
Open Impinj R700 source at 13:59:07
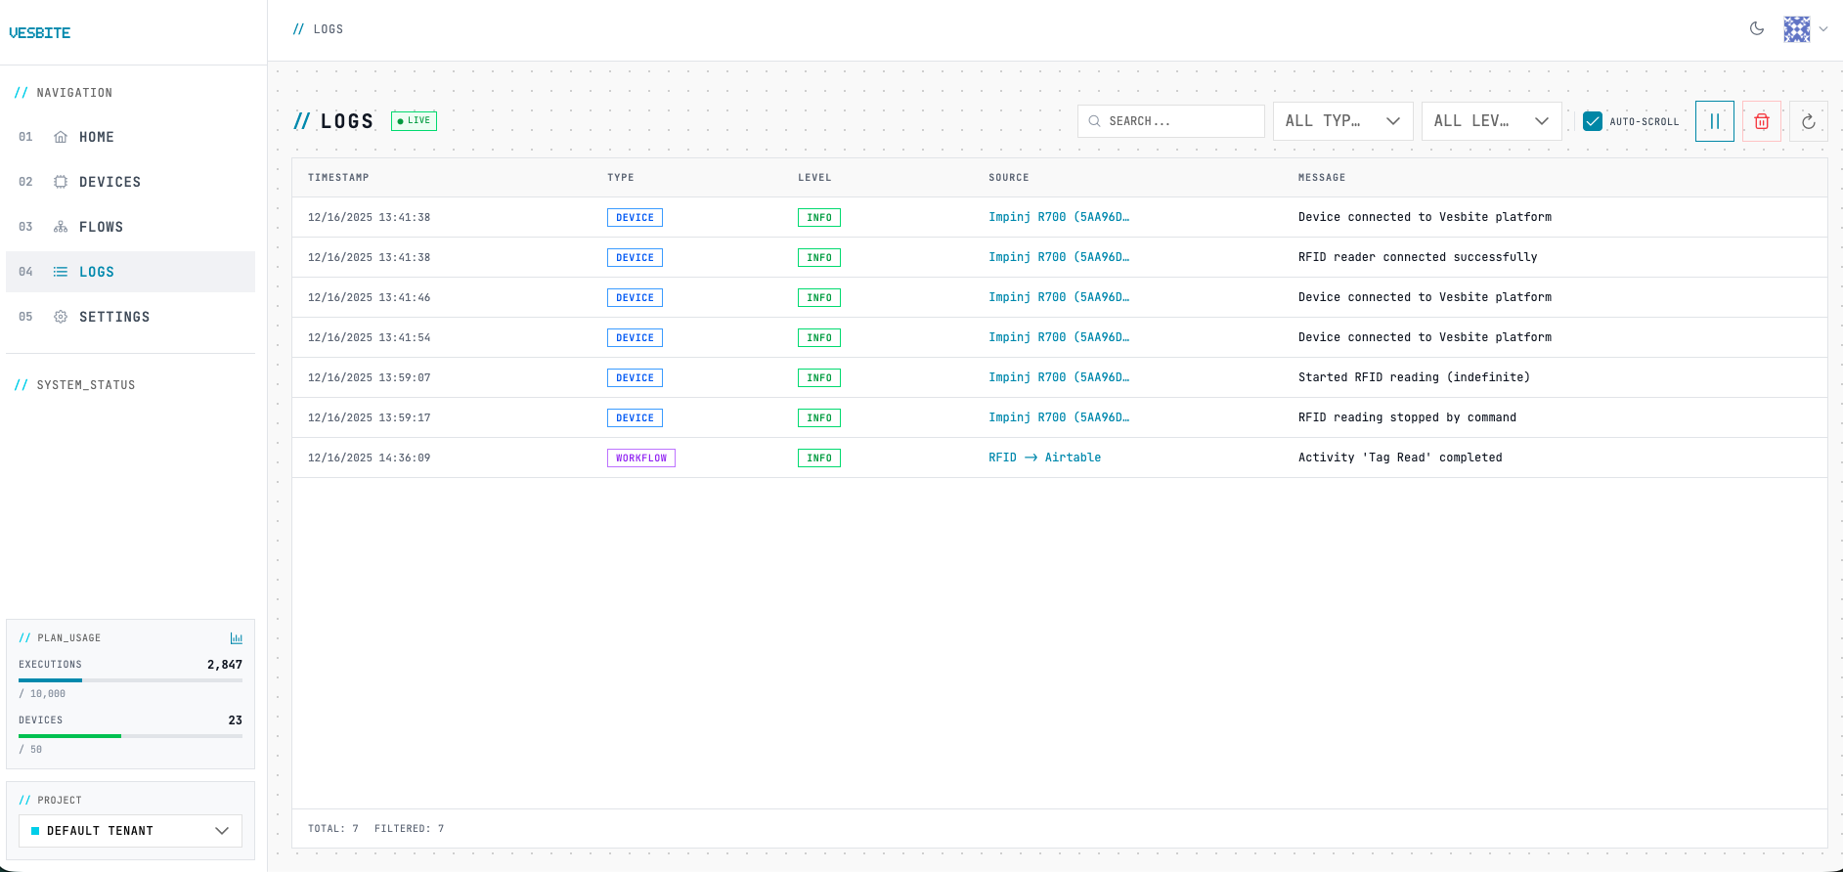1059,377
